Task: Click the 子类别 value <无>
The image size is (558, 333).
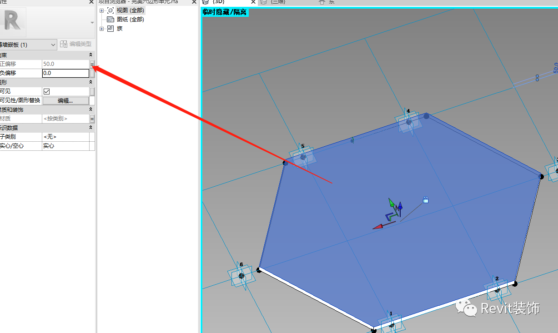Action: pyautogui.click(x=65, y=137)
